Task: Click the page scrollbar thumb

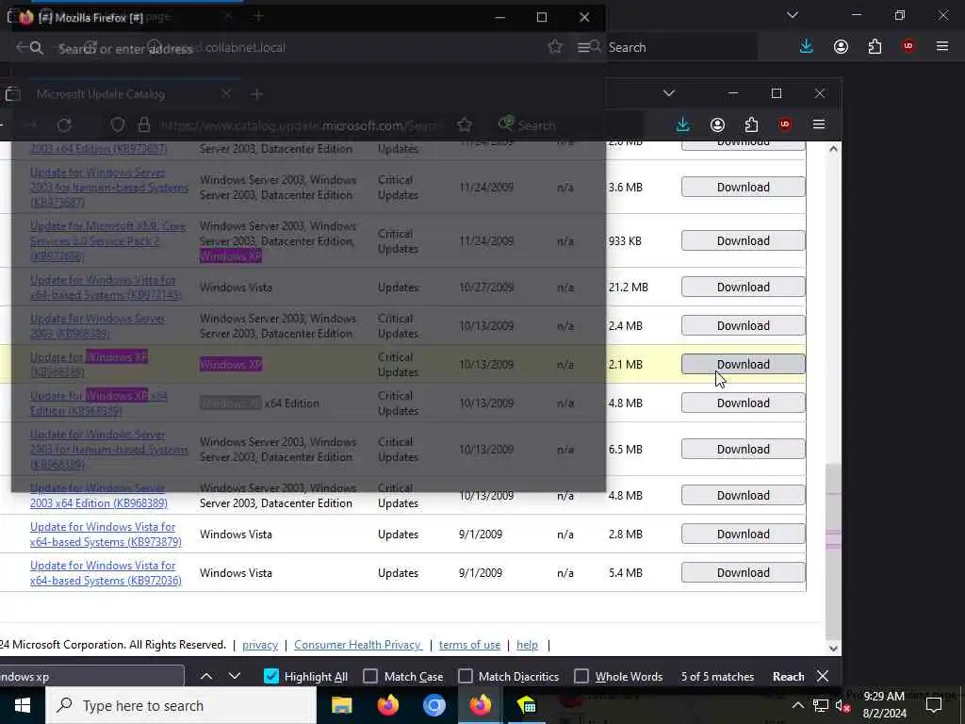Action: click(x=833, y=551)
